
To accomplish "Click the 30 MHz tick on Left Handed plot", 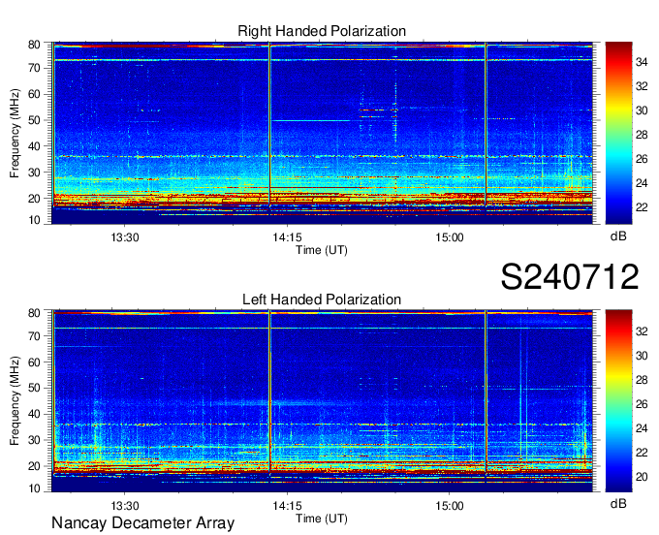I will point(34,440).
